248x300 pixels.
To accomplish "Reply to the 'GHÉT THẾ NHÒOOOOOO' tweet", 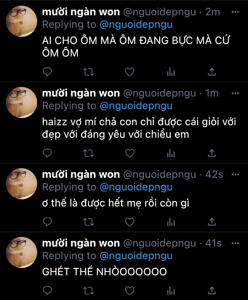I will click(47, 291).
